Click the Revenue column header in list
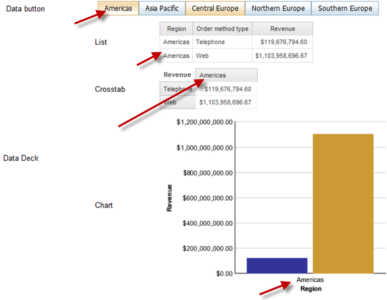387x300 pixels. [x=282, y=29]
